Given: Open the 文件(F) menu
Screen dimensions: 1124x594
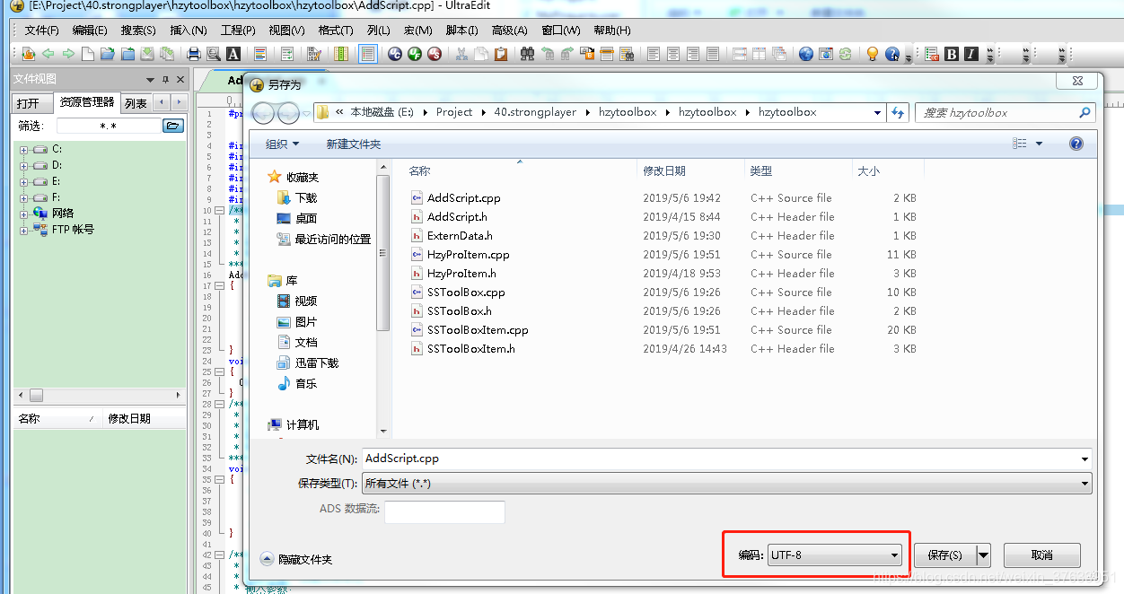Looking at the screenshot, I should click(x=41, y=31).
